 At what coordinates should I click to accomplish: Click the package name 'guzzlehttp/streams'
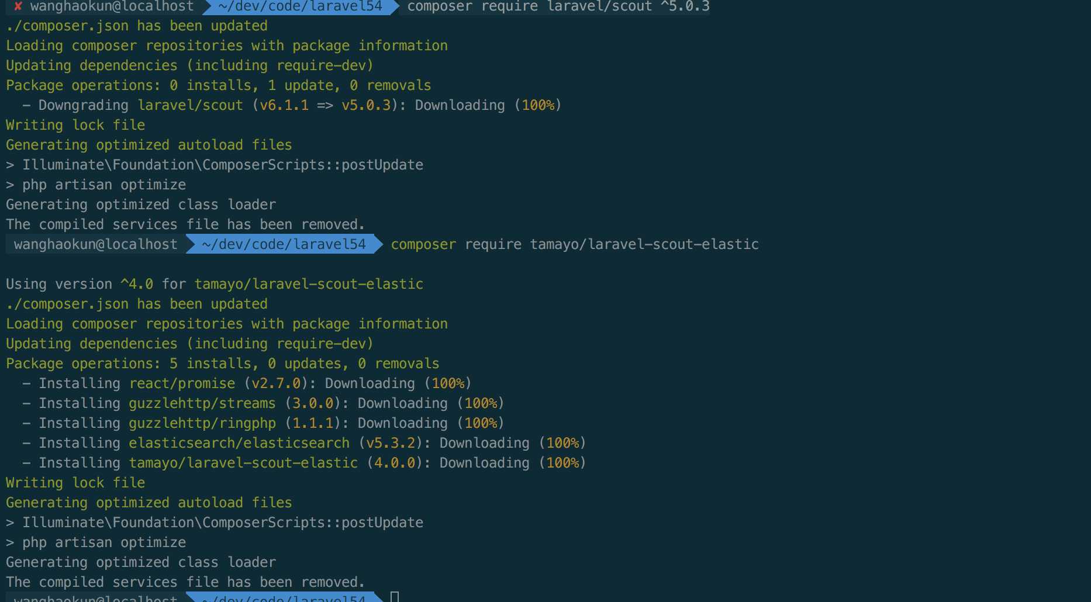click(x=202, y=403)
